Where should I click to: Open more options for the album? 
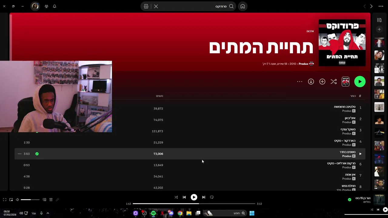click(x=300, y=81)
